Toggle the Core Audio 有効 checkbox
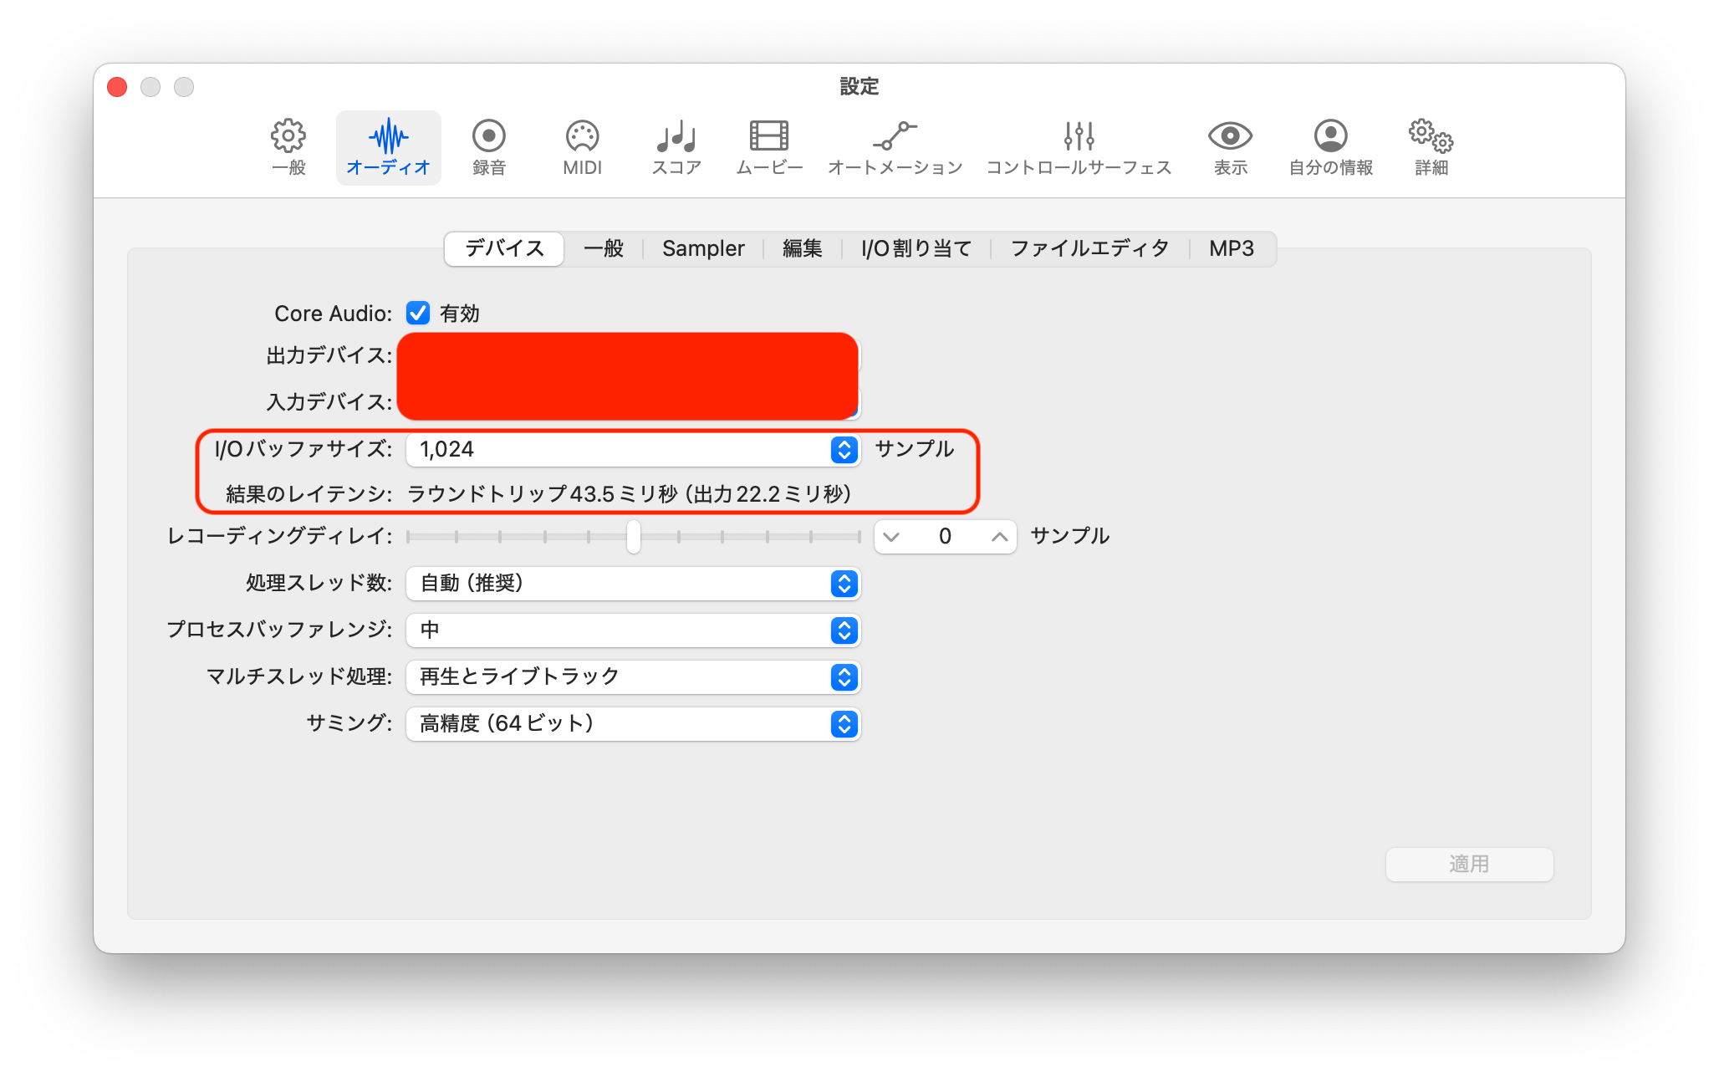 [418, 313]
